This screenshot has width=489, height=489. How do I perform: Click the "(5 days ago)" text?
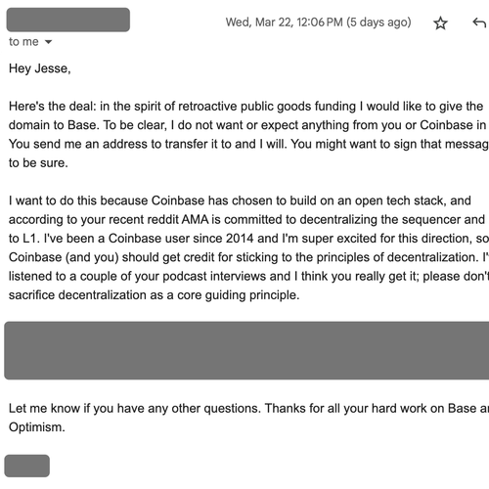(x=378, y=22)
